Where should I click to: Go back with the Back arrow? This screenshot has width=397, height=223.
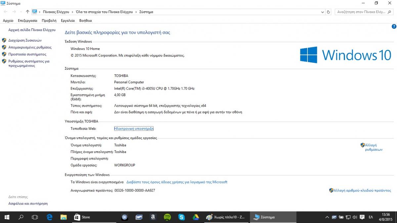coord(6,12)
